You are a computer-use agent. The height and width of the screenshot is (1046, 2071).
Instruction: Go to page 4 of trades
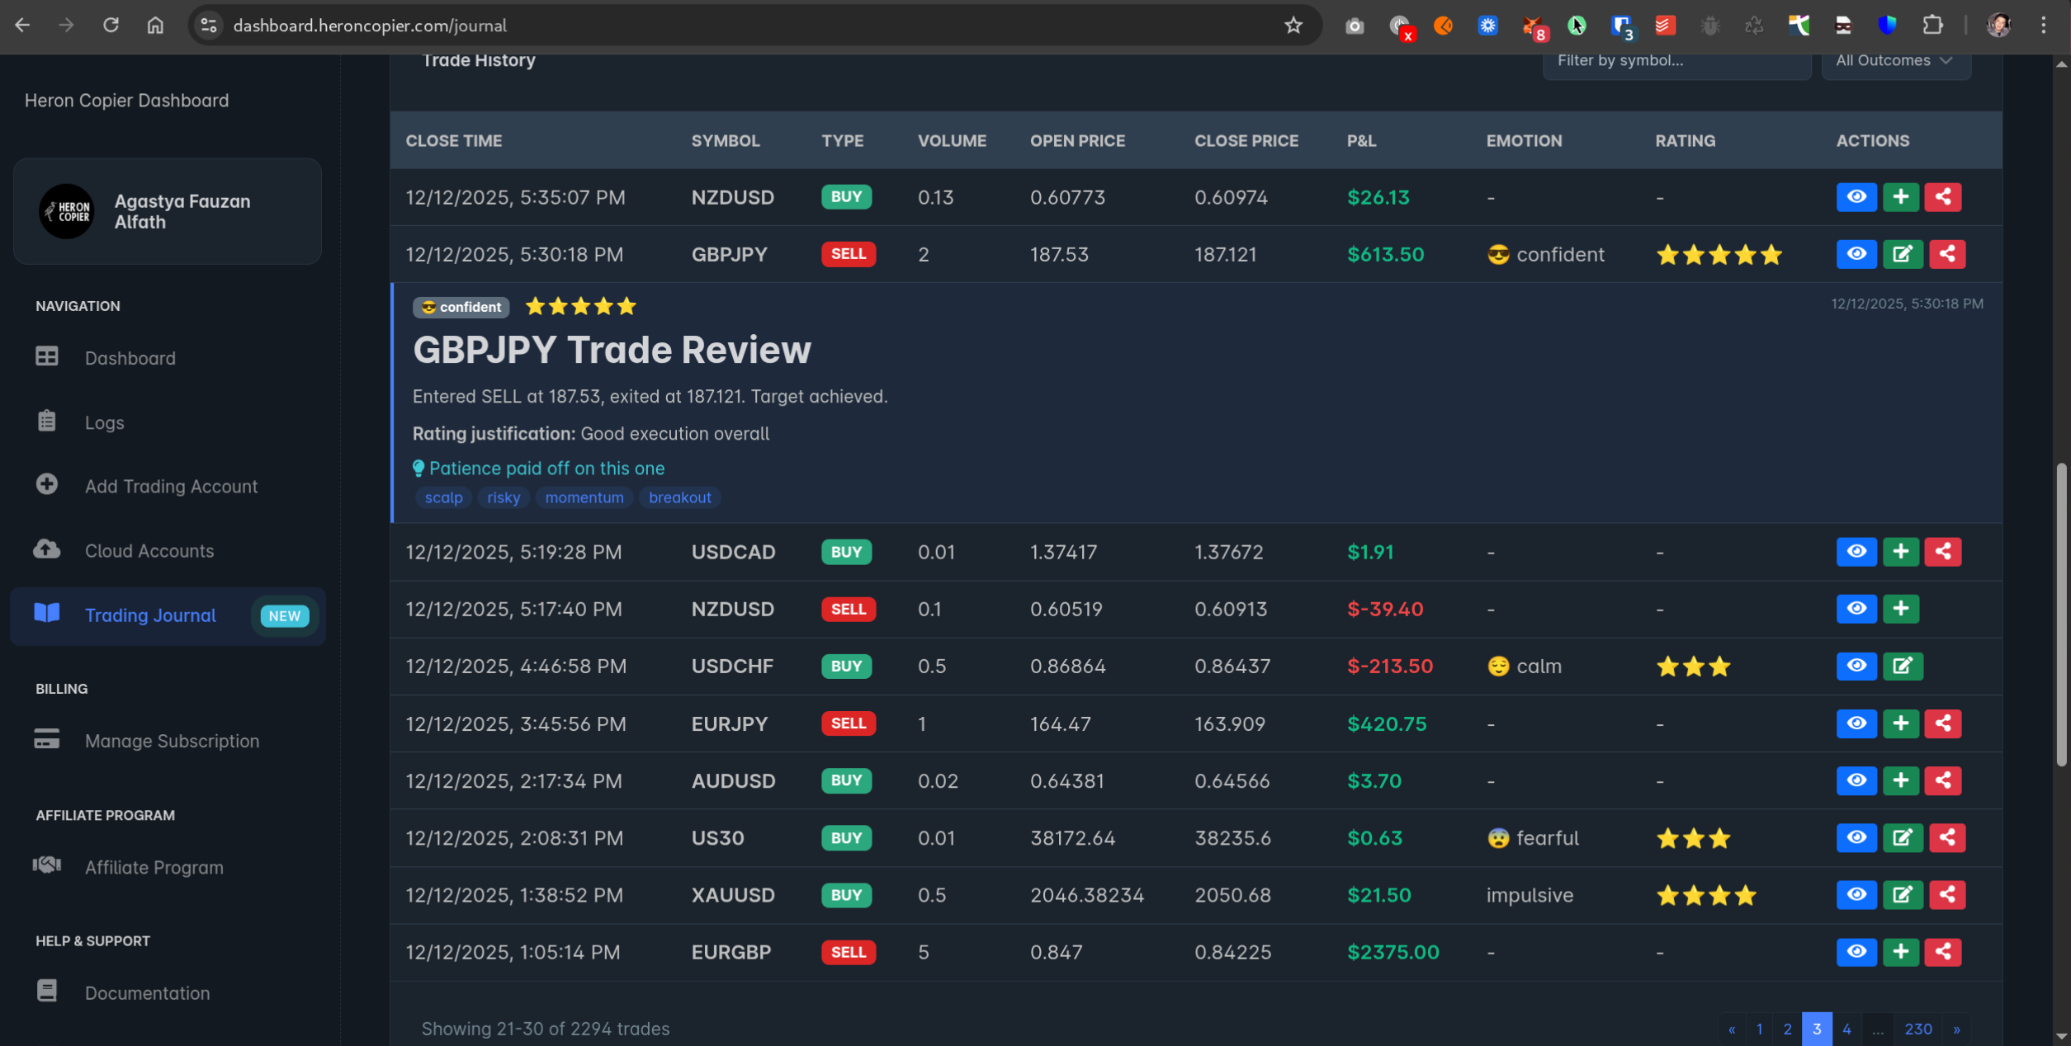pos(1846,1029)
